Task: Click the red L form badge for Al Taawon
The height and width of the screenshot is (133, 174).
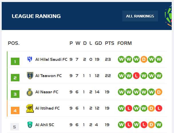Action: pos(136,76)
